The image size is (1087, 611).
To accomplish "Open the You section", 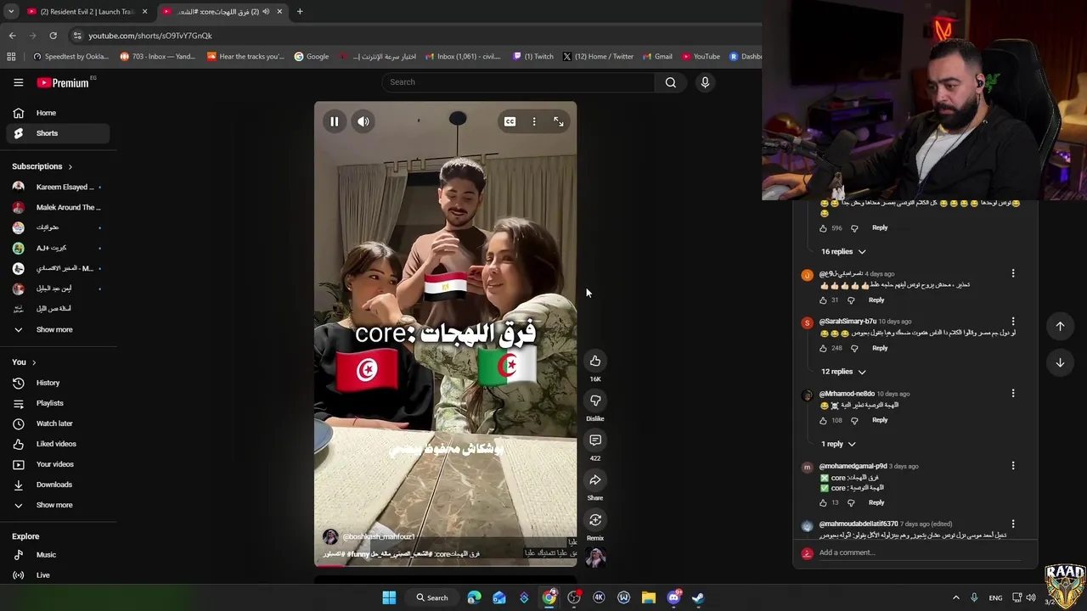I will [x=24, y=362].
